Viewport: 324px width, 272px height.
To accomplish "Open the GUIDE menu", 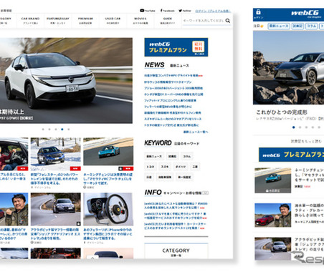I will click(168, 21).
